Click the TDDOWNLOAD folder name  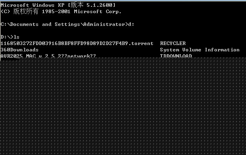coord(176,56)
